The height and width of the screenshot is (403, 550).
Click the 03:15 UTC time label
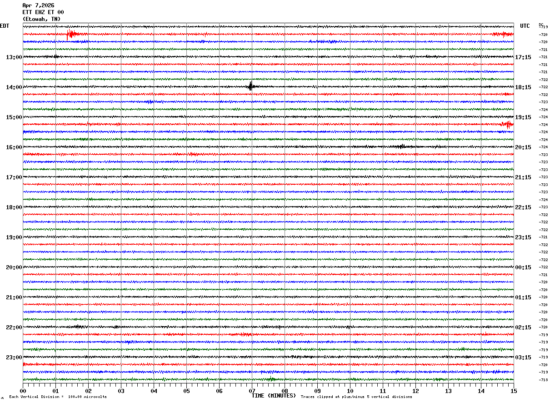pos(523,358)
